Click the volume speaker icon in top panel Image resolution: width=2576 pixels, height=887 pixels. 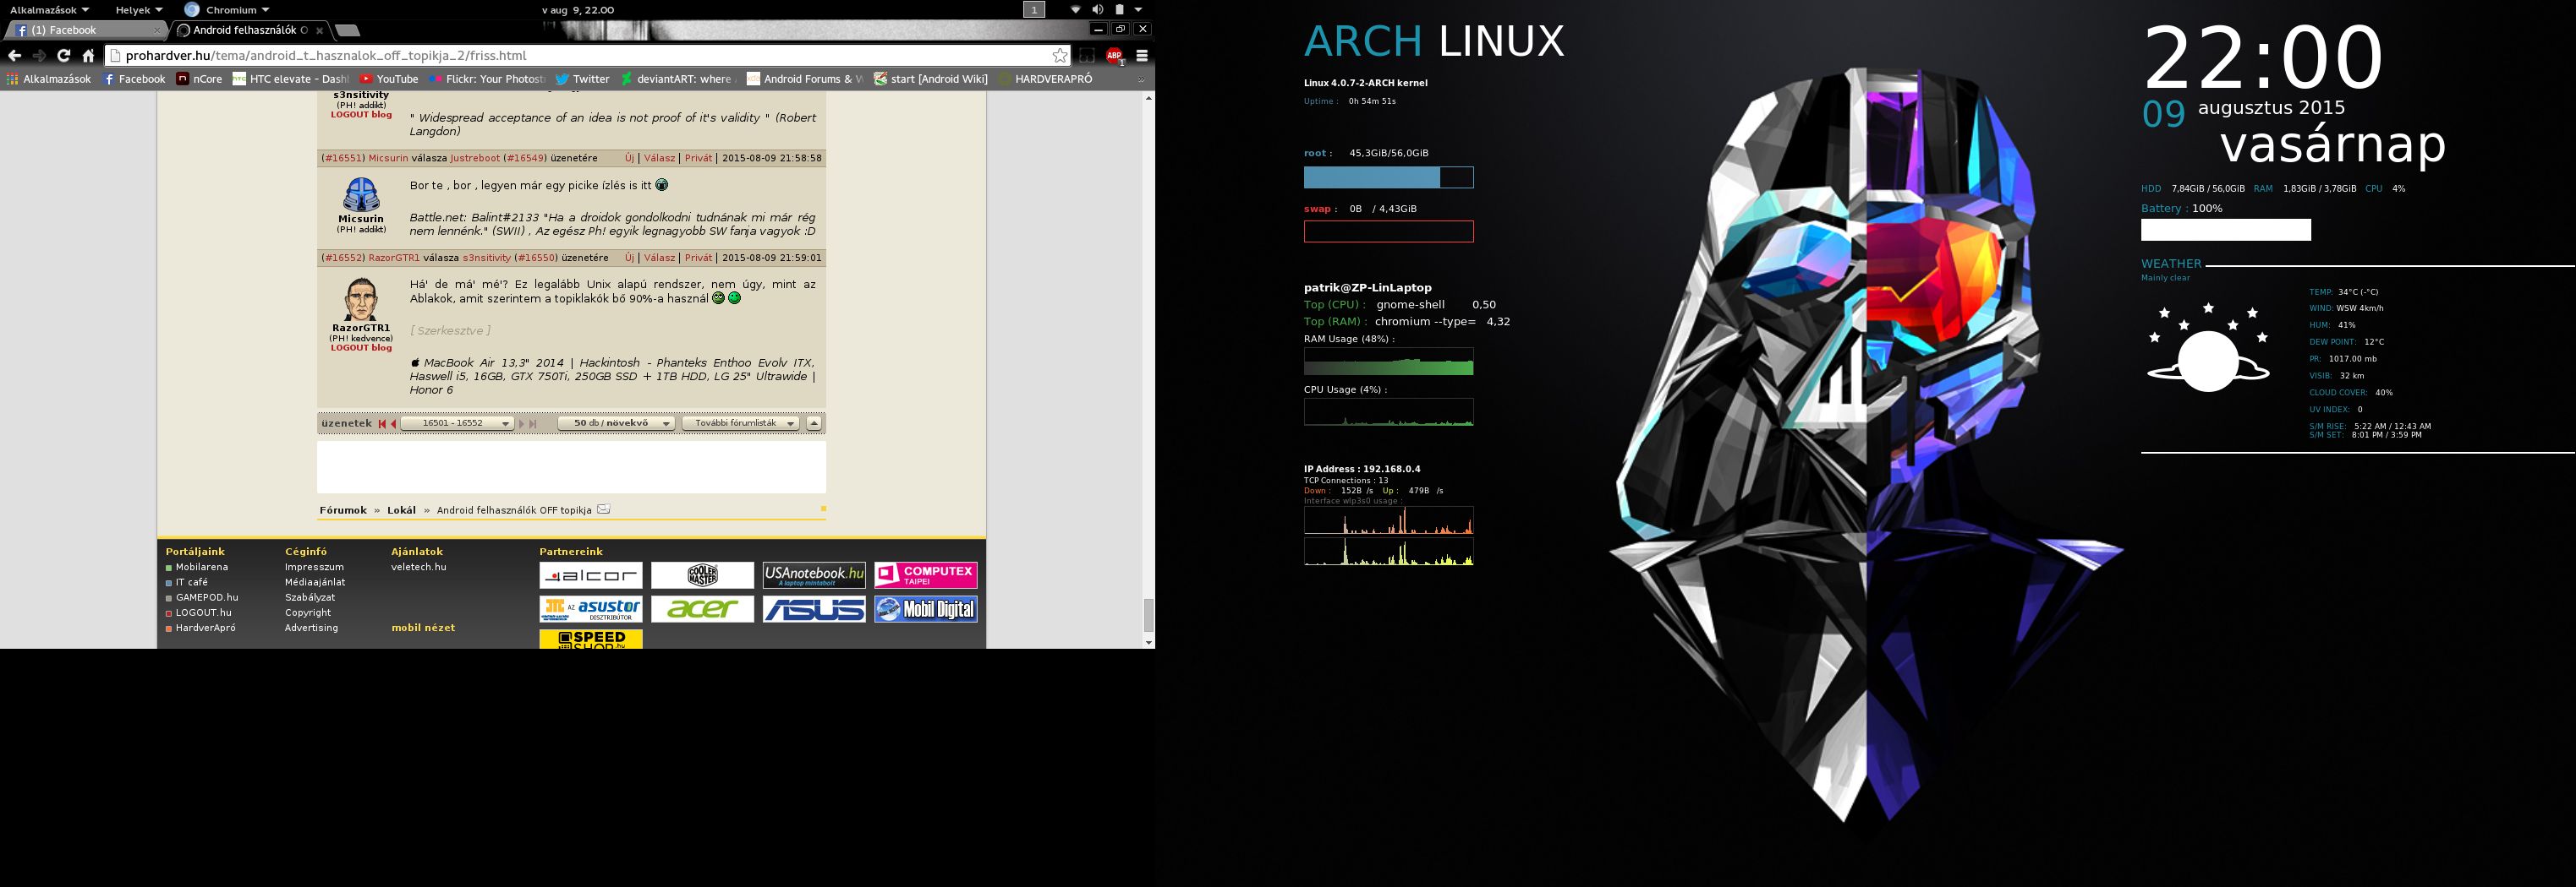[x=1098, y=10]
